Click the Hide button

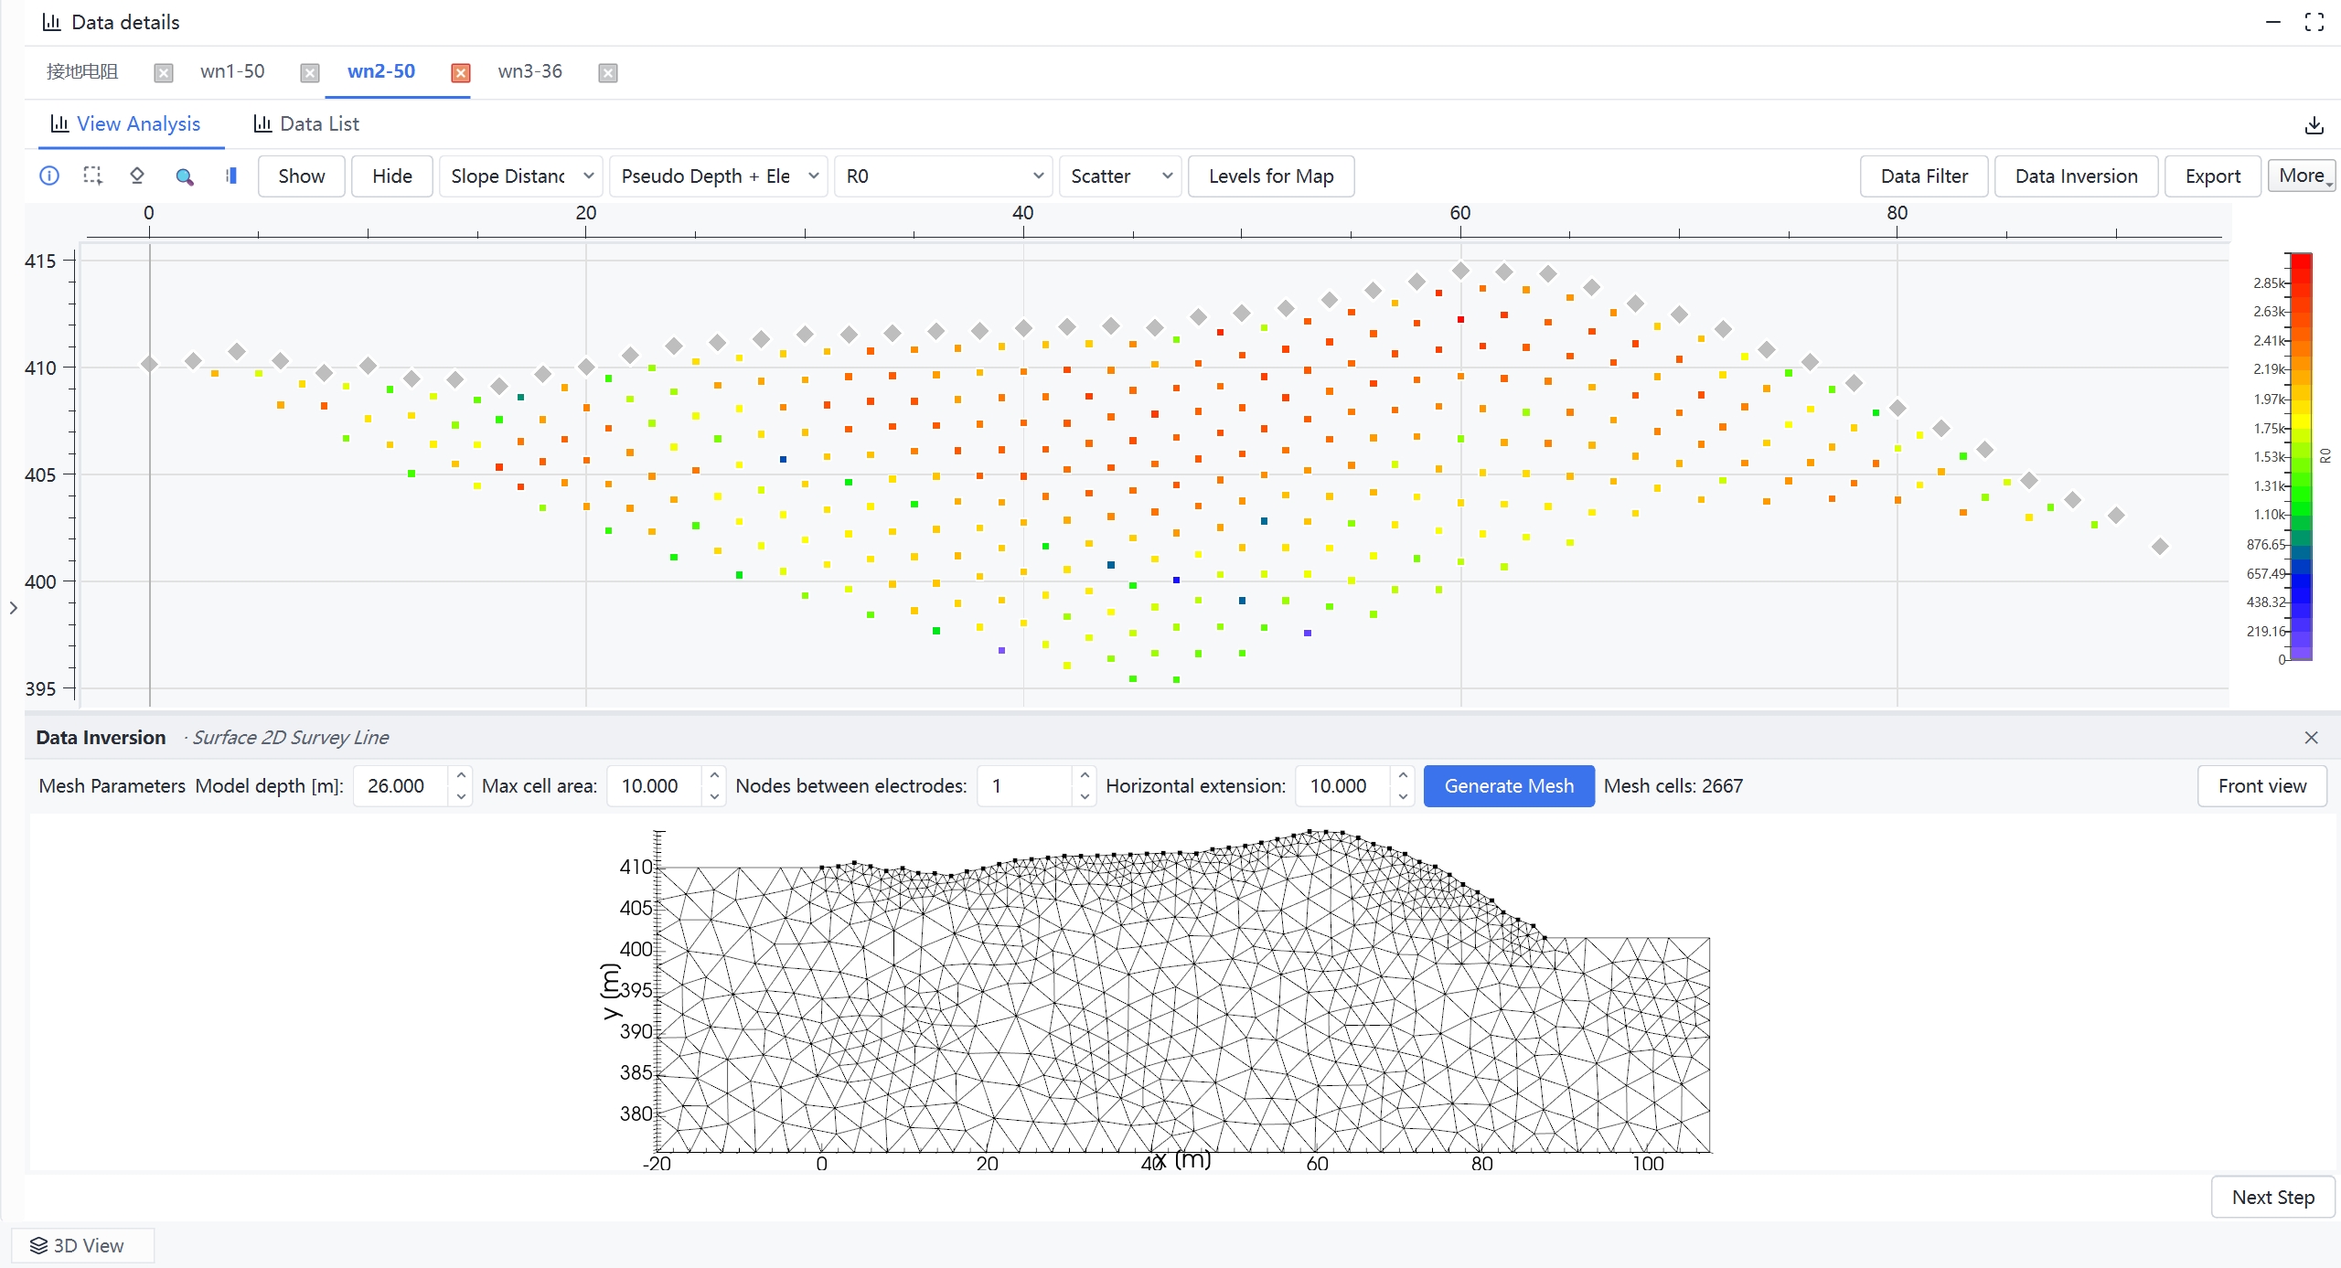392,176
